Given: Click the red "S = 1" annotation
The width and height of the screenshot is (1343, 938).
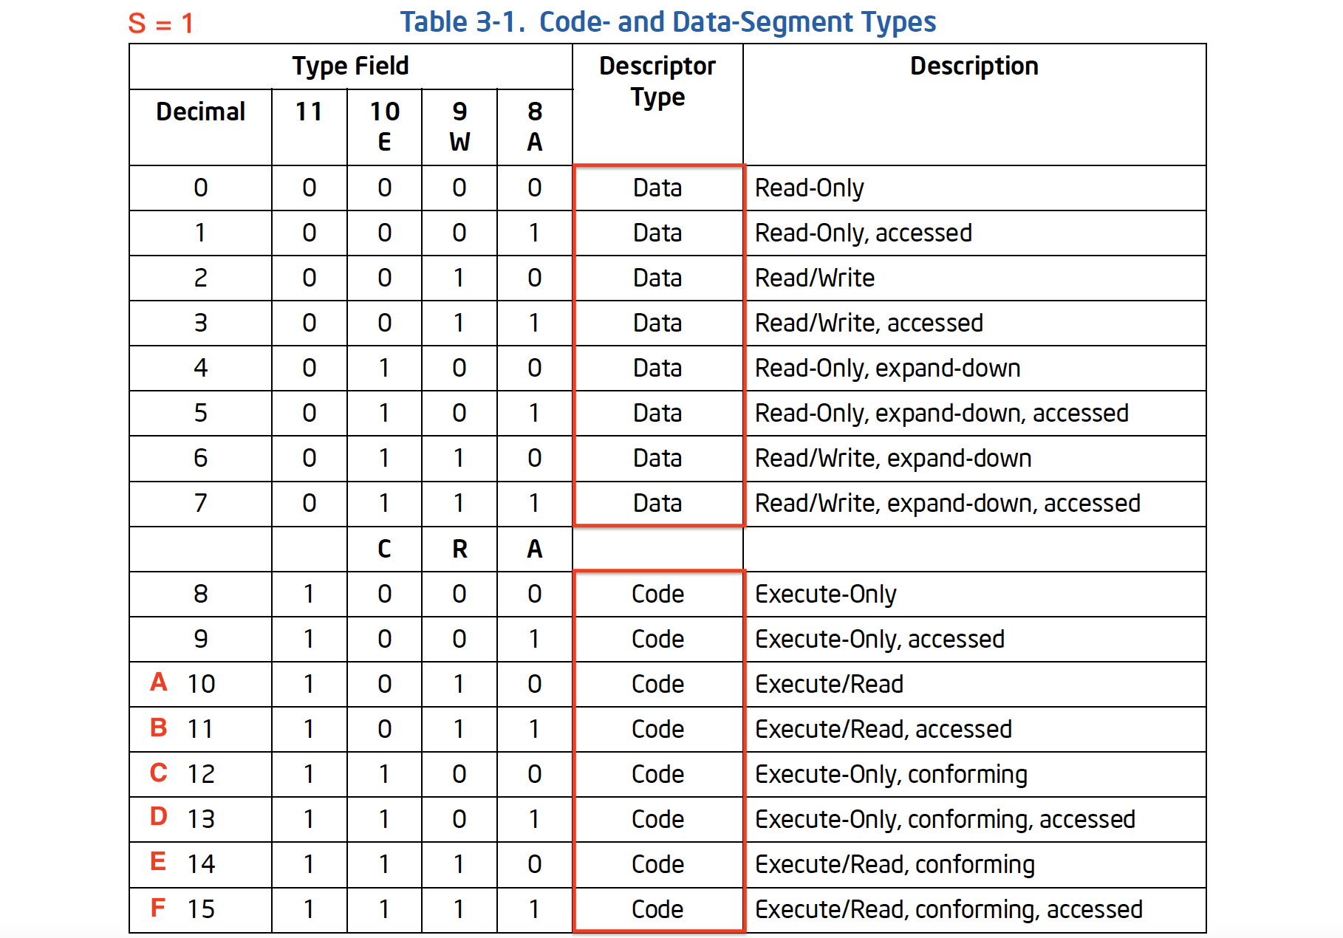Looking at the screenshot, I should click(160, 24).
